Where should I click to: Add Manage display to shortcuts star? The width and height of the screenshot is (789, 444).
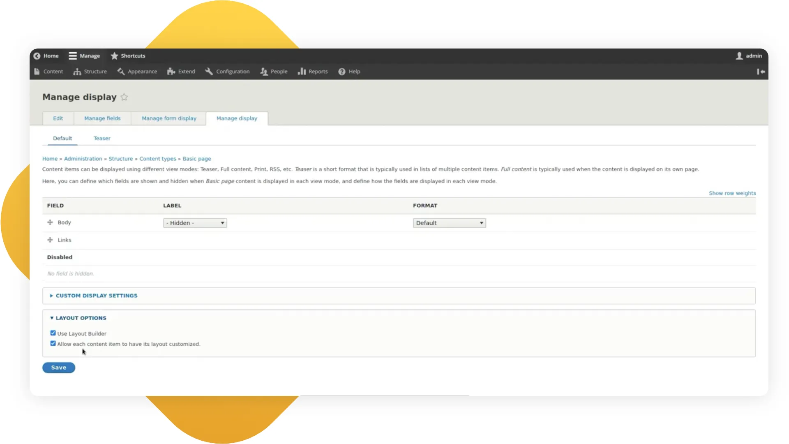tap(124, 97)
